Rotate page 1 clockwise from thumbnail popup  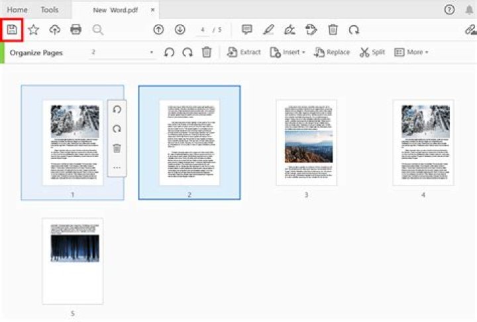click(x=117, y=129)
